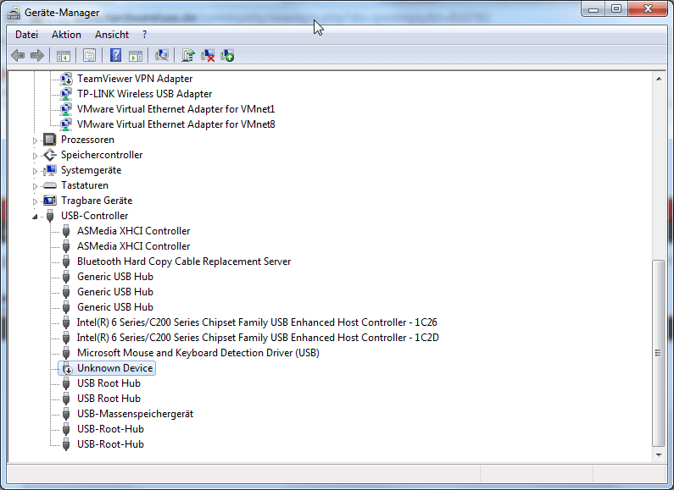Minimize the Geräte-Manager window
Image resolution: width=674 pixels, height=490 pixels.
593,9
